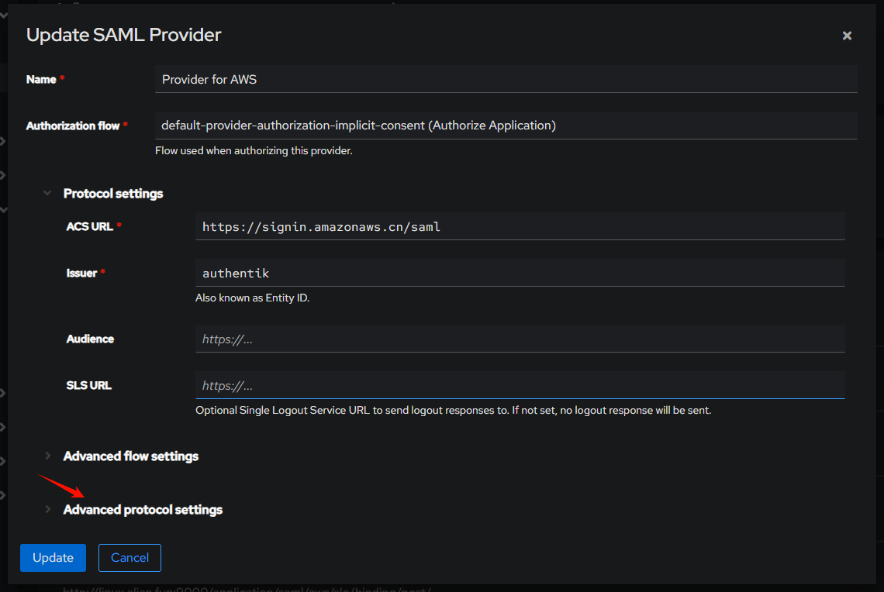Click the Cancel button
Image resolution: width=884 pixels, height=592 pixels.
coord(129,558)
